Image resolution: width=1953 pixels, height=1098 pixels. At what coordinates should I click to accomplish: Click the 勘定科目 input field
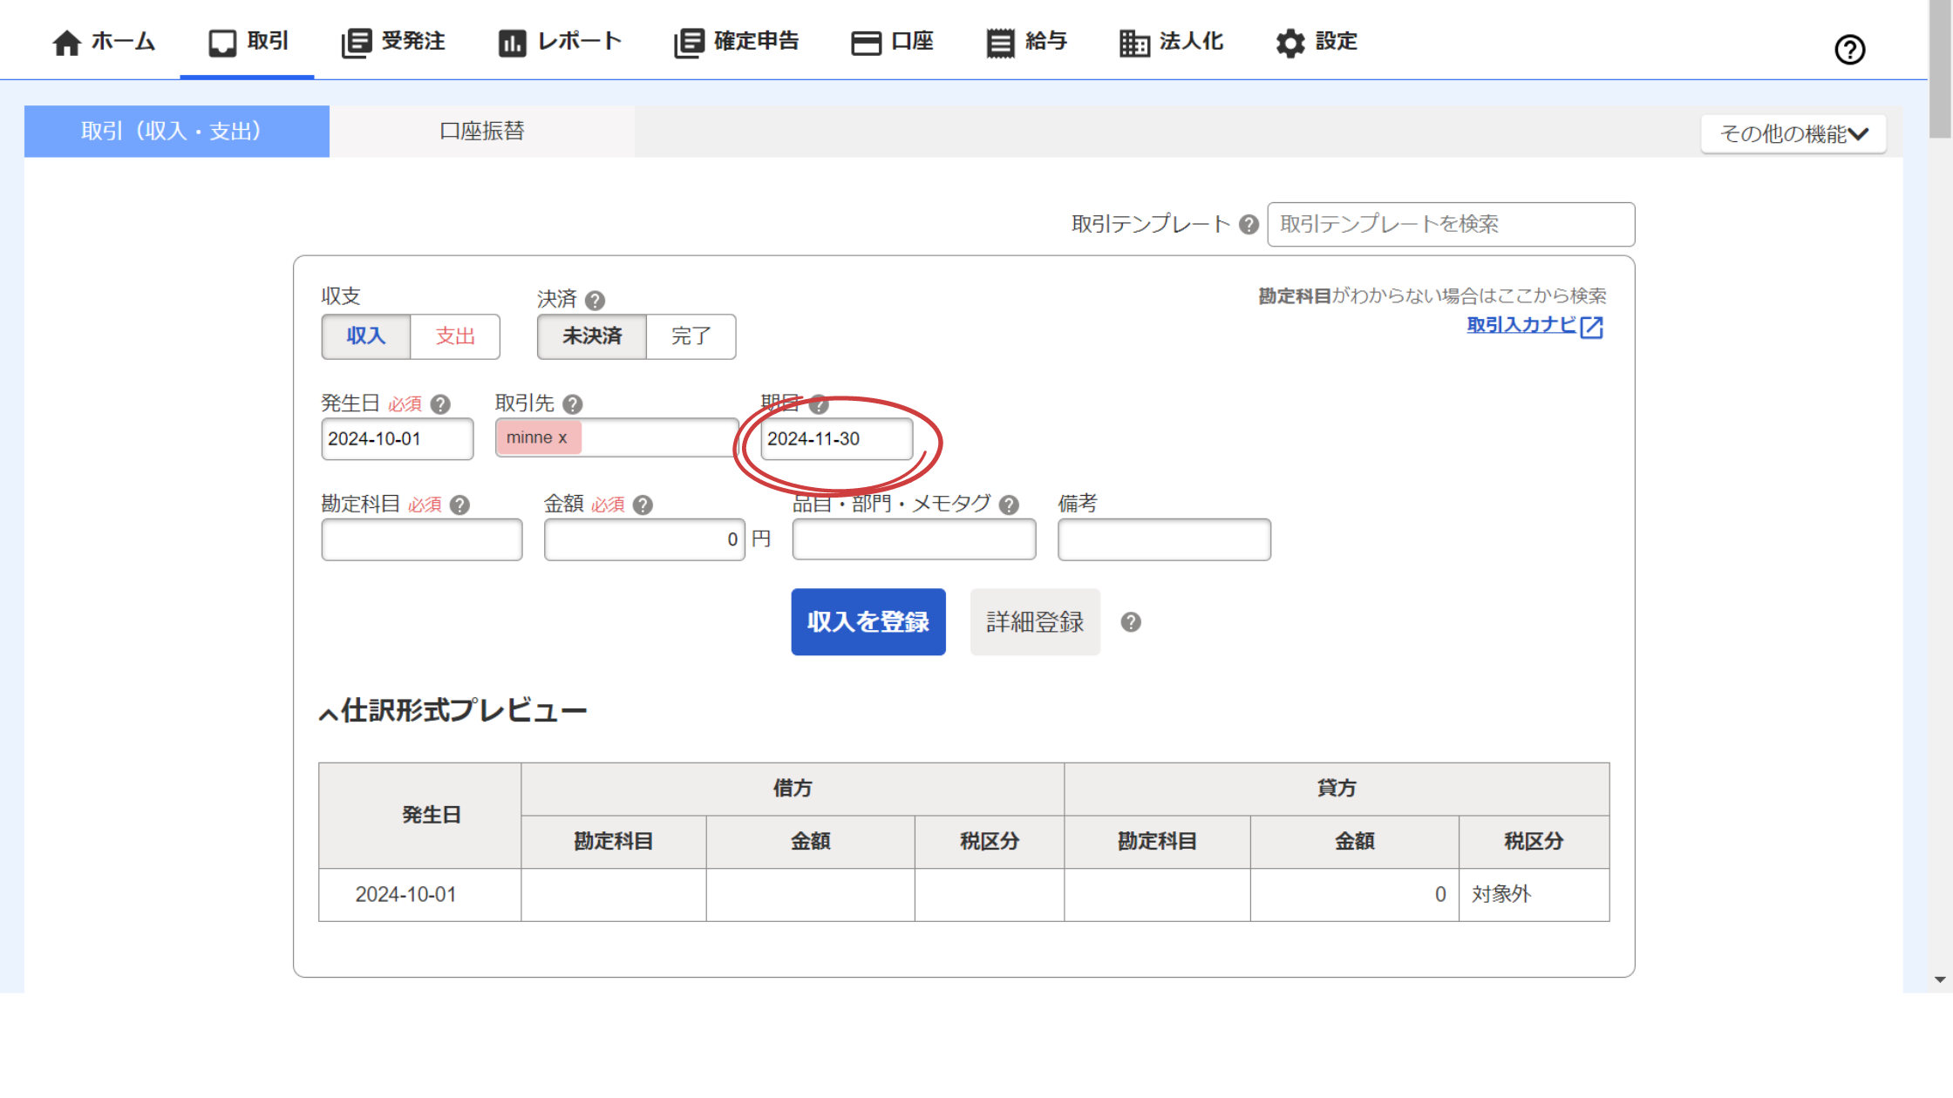421,539
